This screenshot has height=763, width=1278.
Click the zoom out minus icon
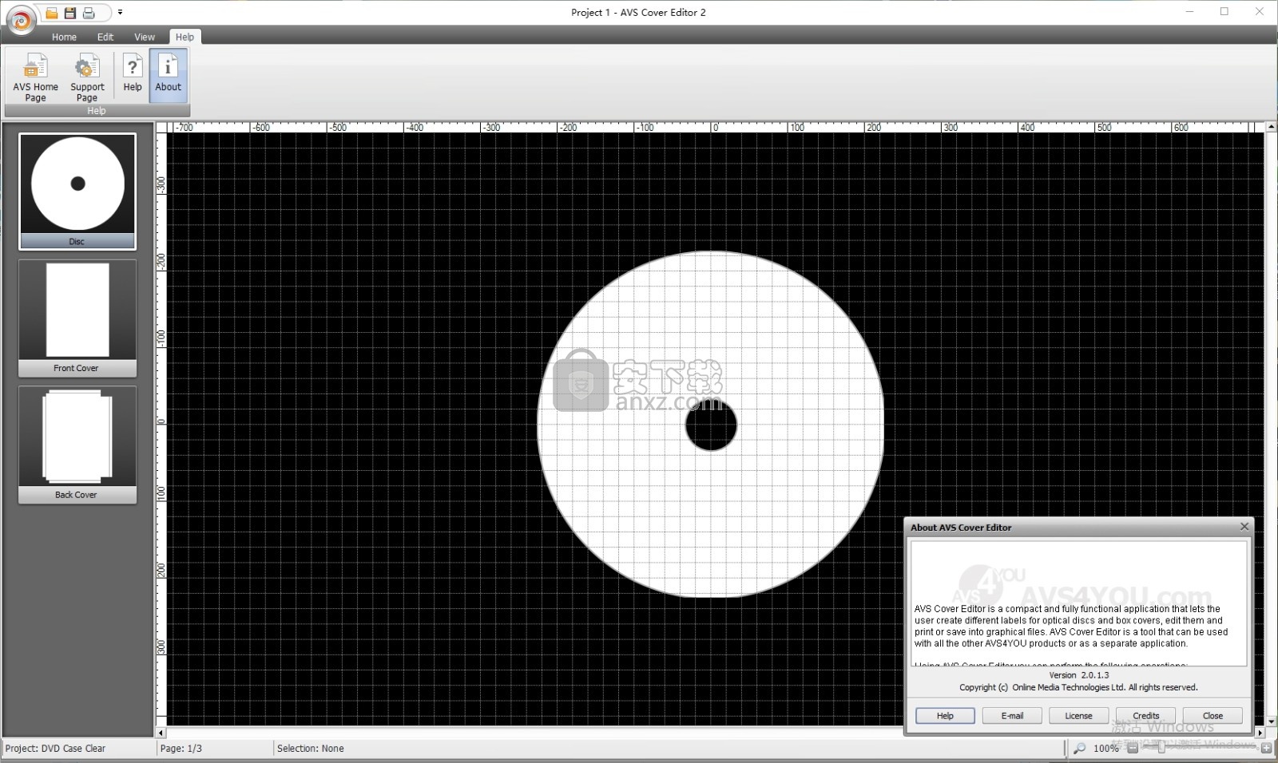pyautogui.click(x=1133, y=749)
